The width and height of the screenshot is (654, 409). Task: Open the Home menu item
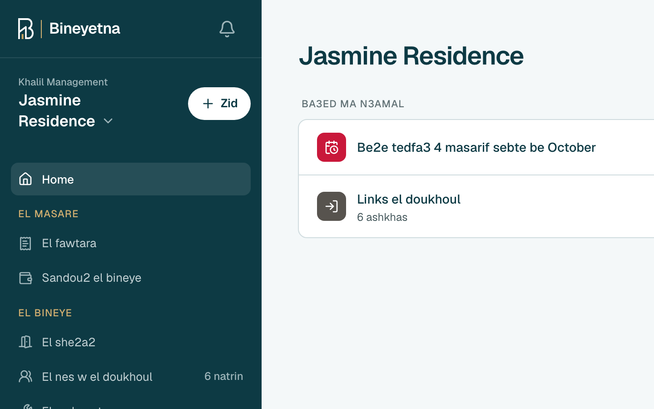131,179
